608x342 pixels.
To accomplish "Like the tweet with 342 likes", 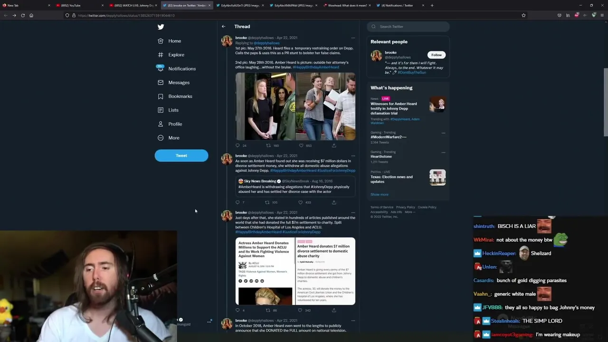I will tap(300, 310).
